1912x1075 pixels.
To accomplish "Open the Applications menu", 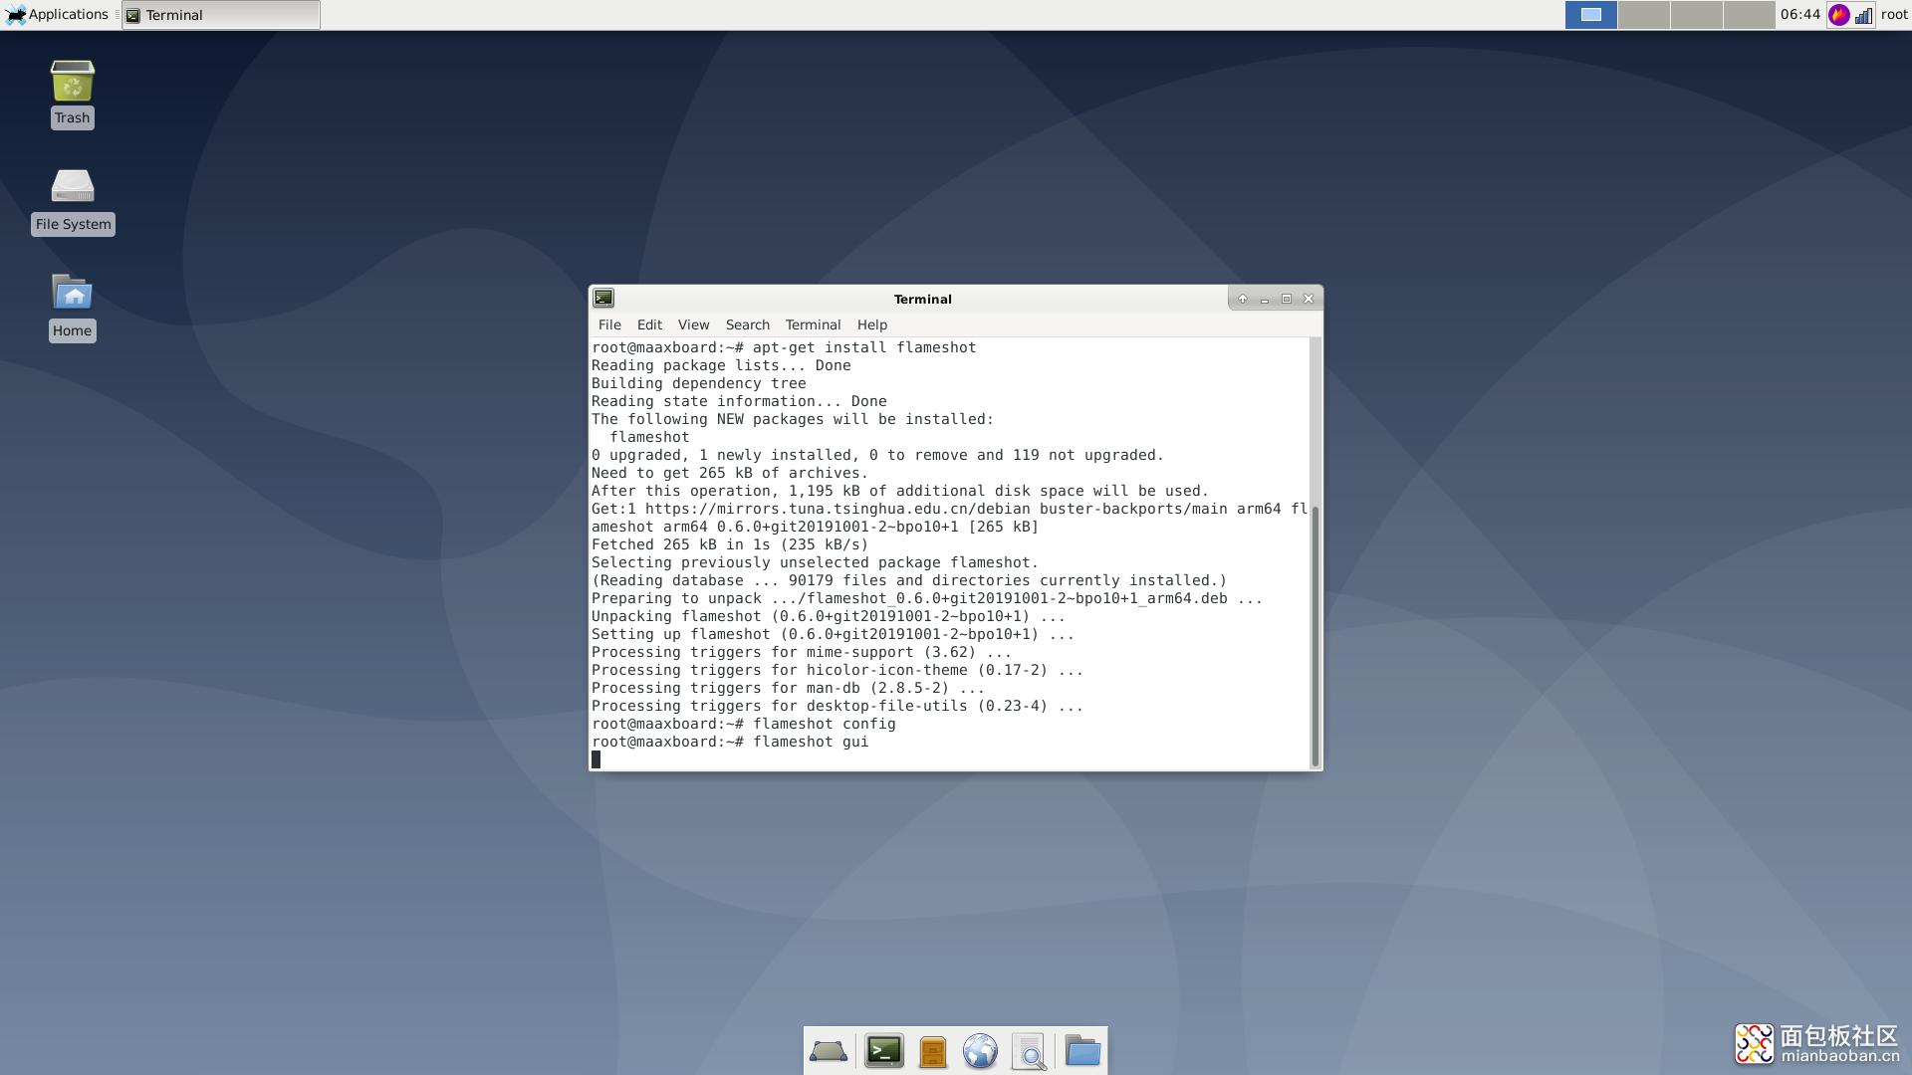I will click(57, 15).
